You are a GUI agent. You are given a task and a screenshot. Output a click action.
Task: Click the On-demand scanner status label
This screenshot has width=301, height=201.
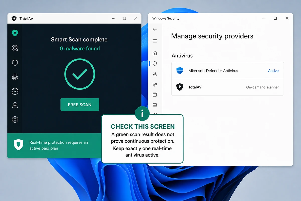263,87
